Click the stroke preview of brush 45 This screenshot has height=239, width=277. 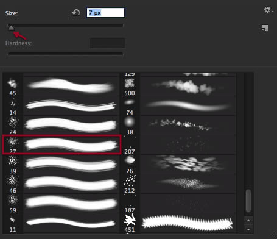[x=71, y=86]
